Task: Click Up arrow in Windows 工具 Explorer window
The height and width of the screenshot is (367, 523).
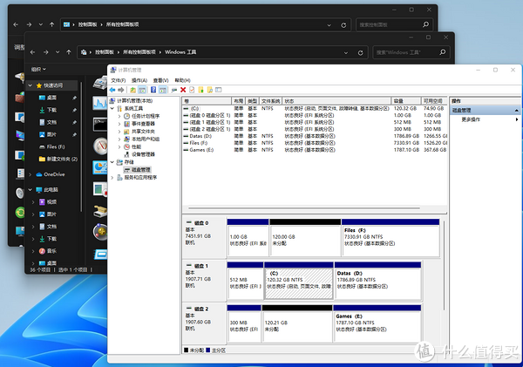Action: pyautogui.click(x=69, y=52)
